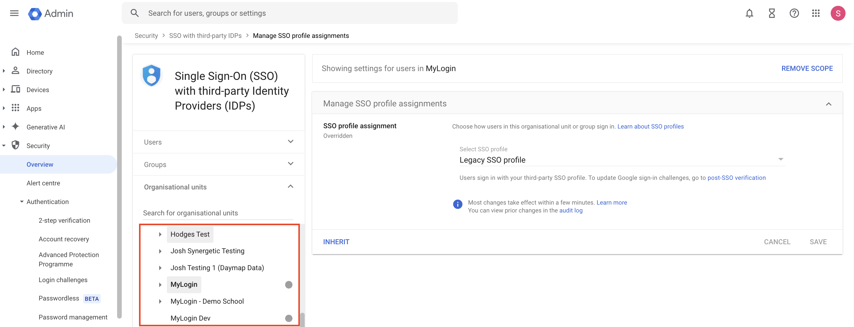Open the Learn more link

click(612, 202)
